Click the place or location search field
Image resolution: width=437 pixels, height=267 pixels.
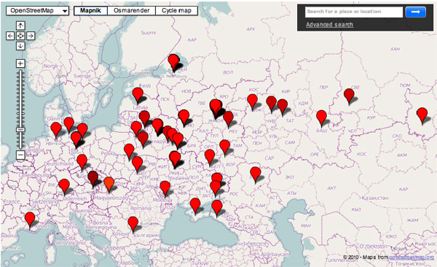tap(354, 12)
